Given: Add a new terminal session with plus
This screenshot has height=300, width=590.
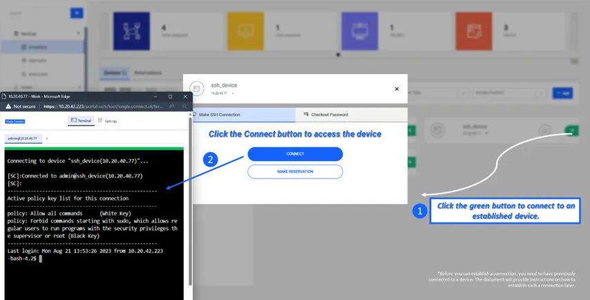Looking at the screenshot, I should pos(47,138).
